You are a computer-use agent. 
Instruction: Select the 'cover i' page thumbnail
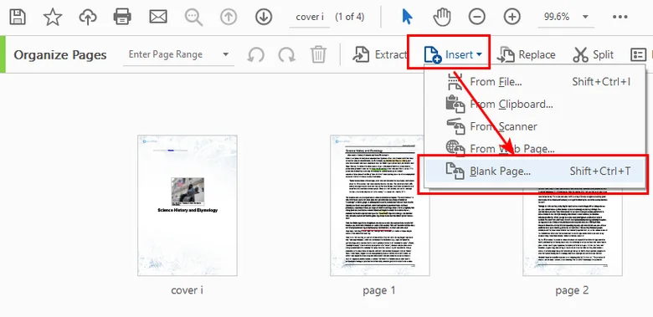tap(188, 205)
